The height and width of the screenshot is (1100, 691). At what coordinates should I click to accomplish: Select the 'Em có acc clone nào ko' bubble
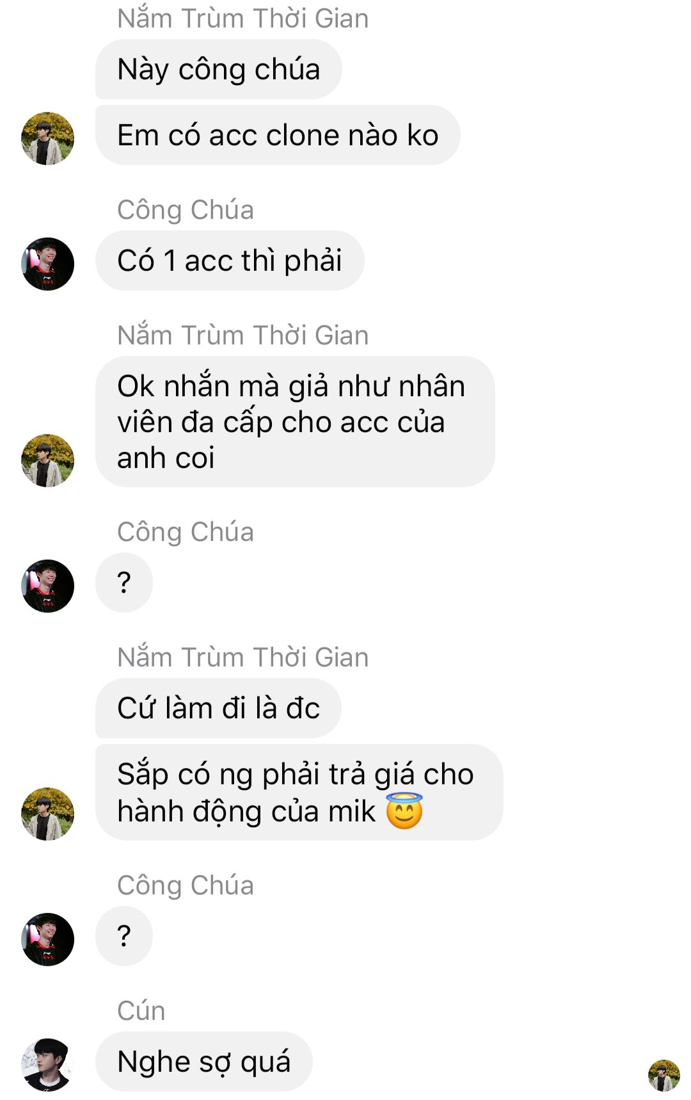click(278, 135)
